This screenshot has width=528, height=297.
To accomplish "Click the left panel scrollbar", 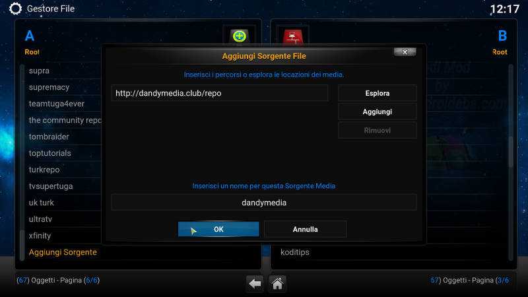I will [22, 162].
